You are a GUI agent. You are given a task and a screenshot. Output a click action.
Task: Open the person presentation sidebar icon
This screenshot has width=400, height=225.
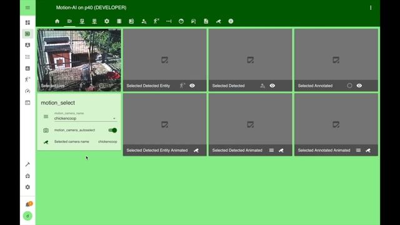point(27,45)
